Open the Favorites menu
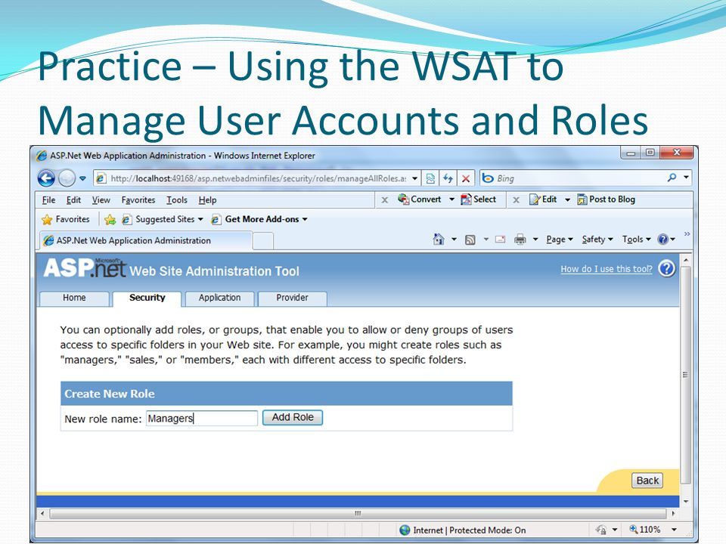Viewport: 726px width, 544px height. point(138,199)
